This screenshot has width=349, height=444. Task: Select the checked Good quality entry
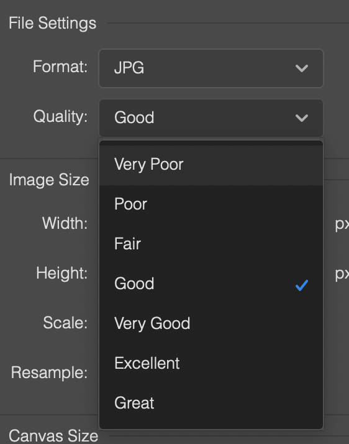(x=211, y=284)
